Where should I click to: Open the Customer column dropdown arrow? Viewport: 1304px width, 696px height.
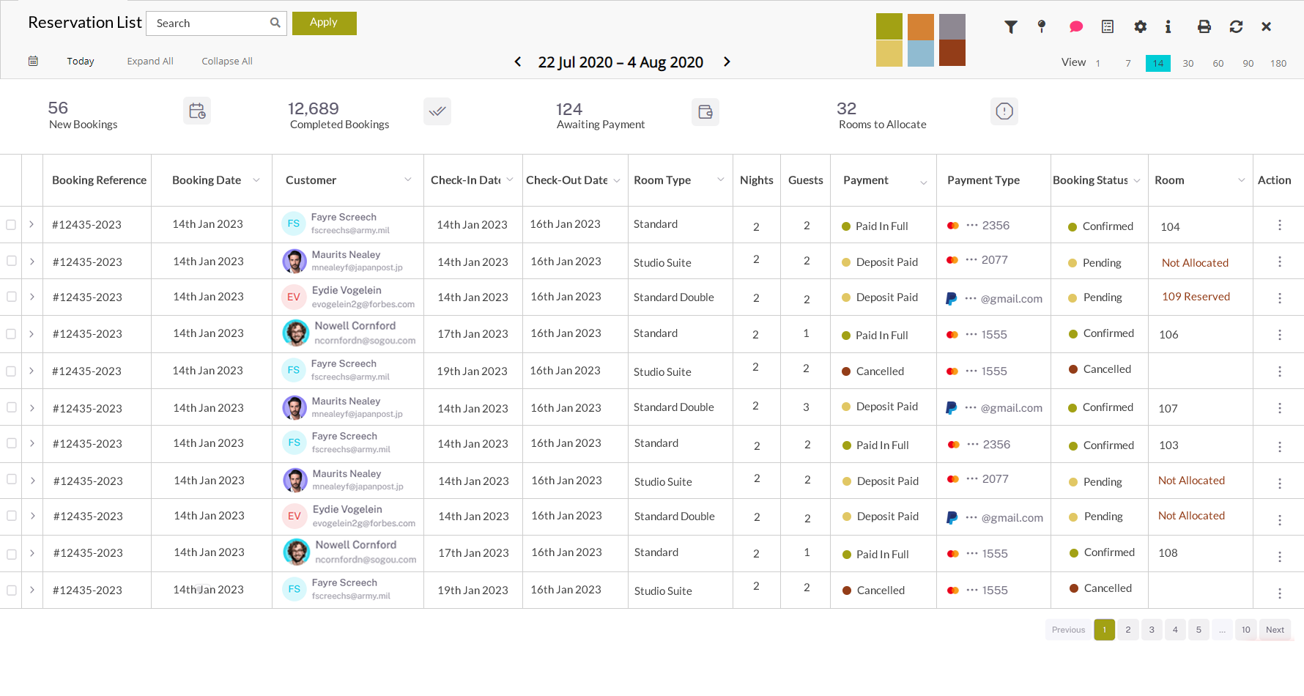pyautogui.click(x=407, y=180)
